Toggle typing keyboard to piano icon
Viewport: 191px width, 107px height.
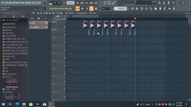click(78, 9)
